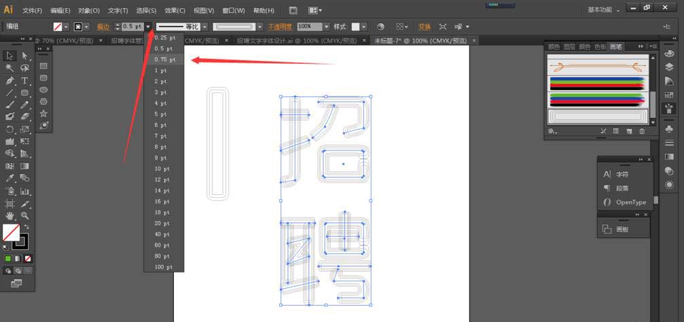The image size is (684, 322).
Task: Switch to the 未标题-7* document tab
Action: click(420, 41)
